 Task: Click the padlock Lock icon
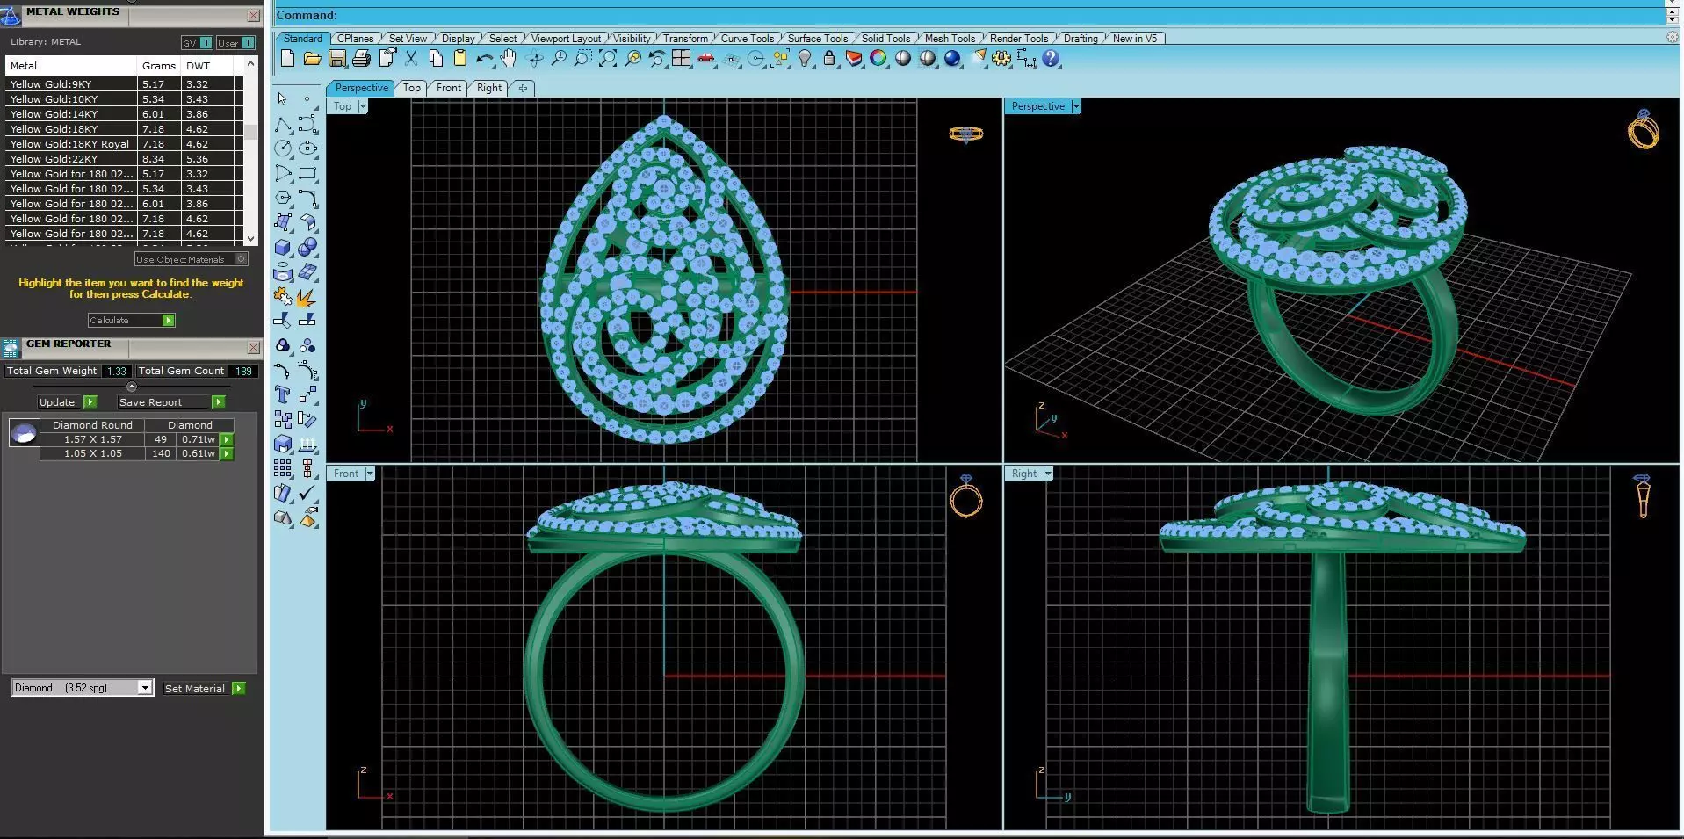pos(829,59)
